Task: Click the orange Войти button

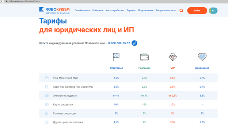Action: [x=197, y=11]
